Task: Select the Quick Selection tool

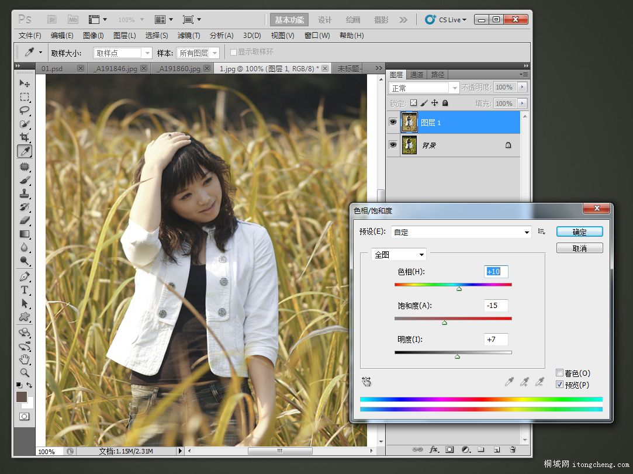Action: pyautogui.click(x=25, y=123)
